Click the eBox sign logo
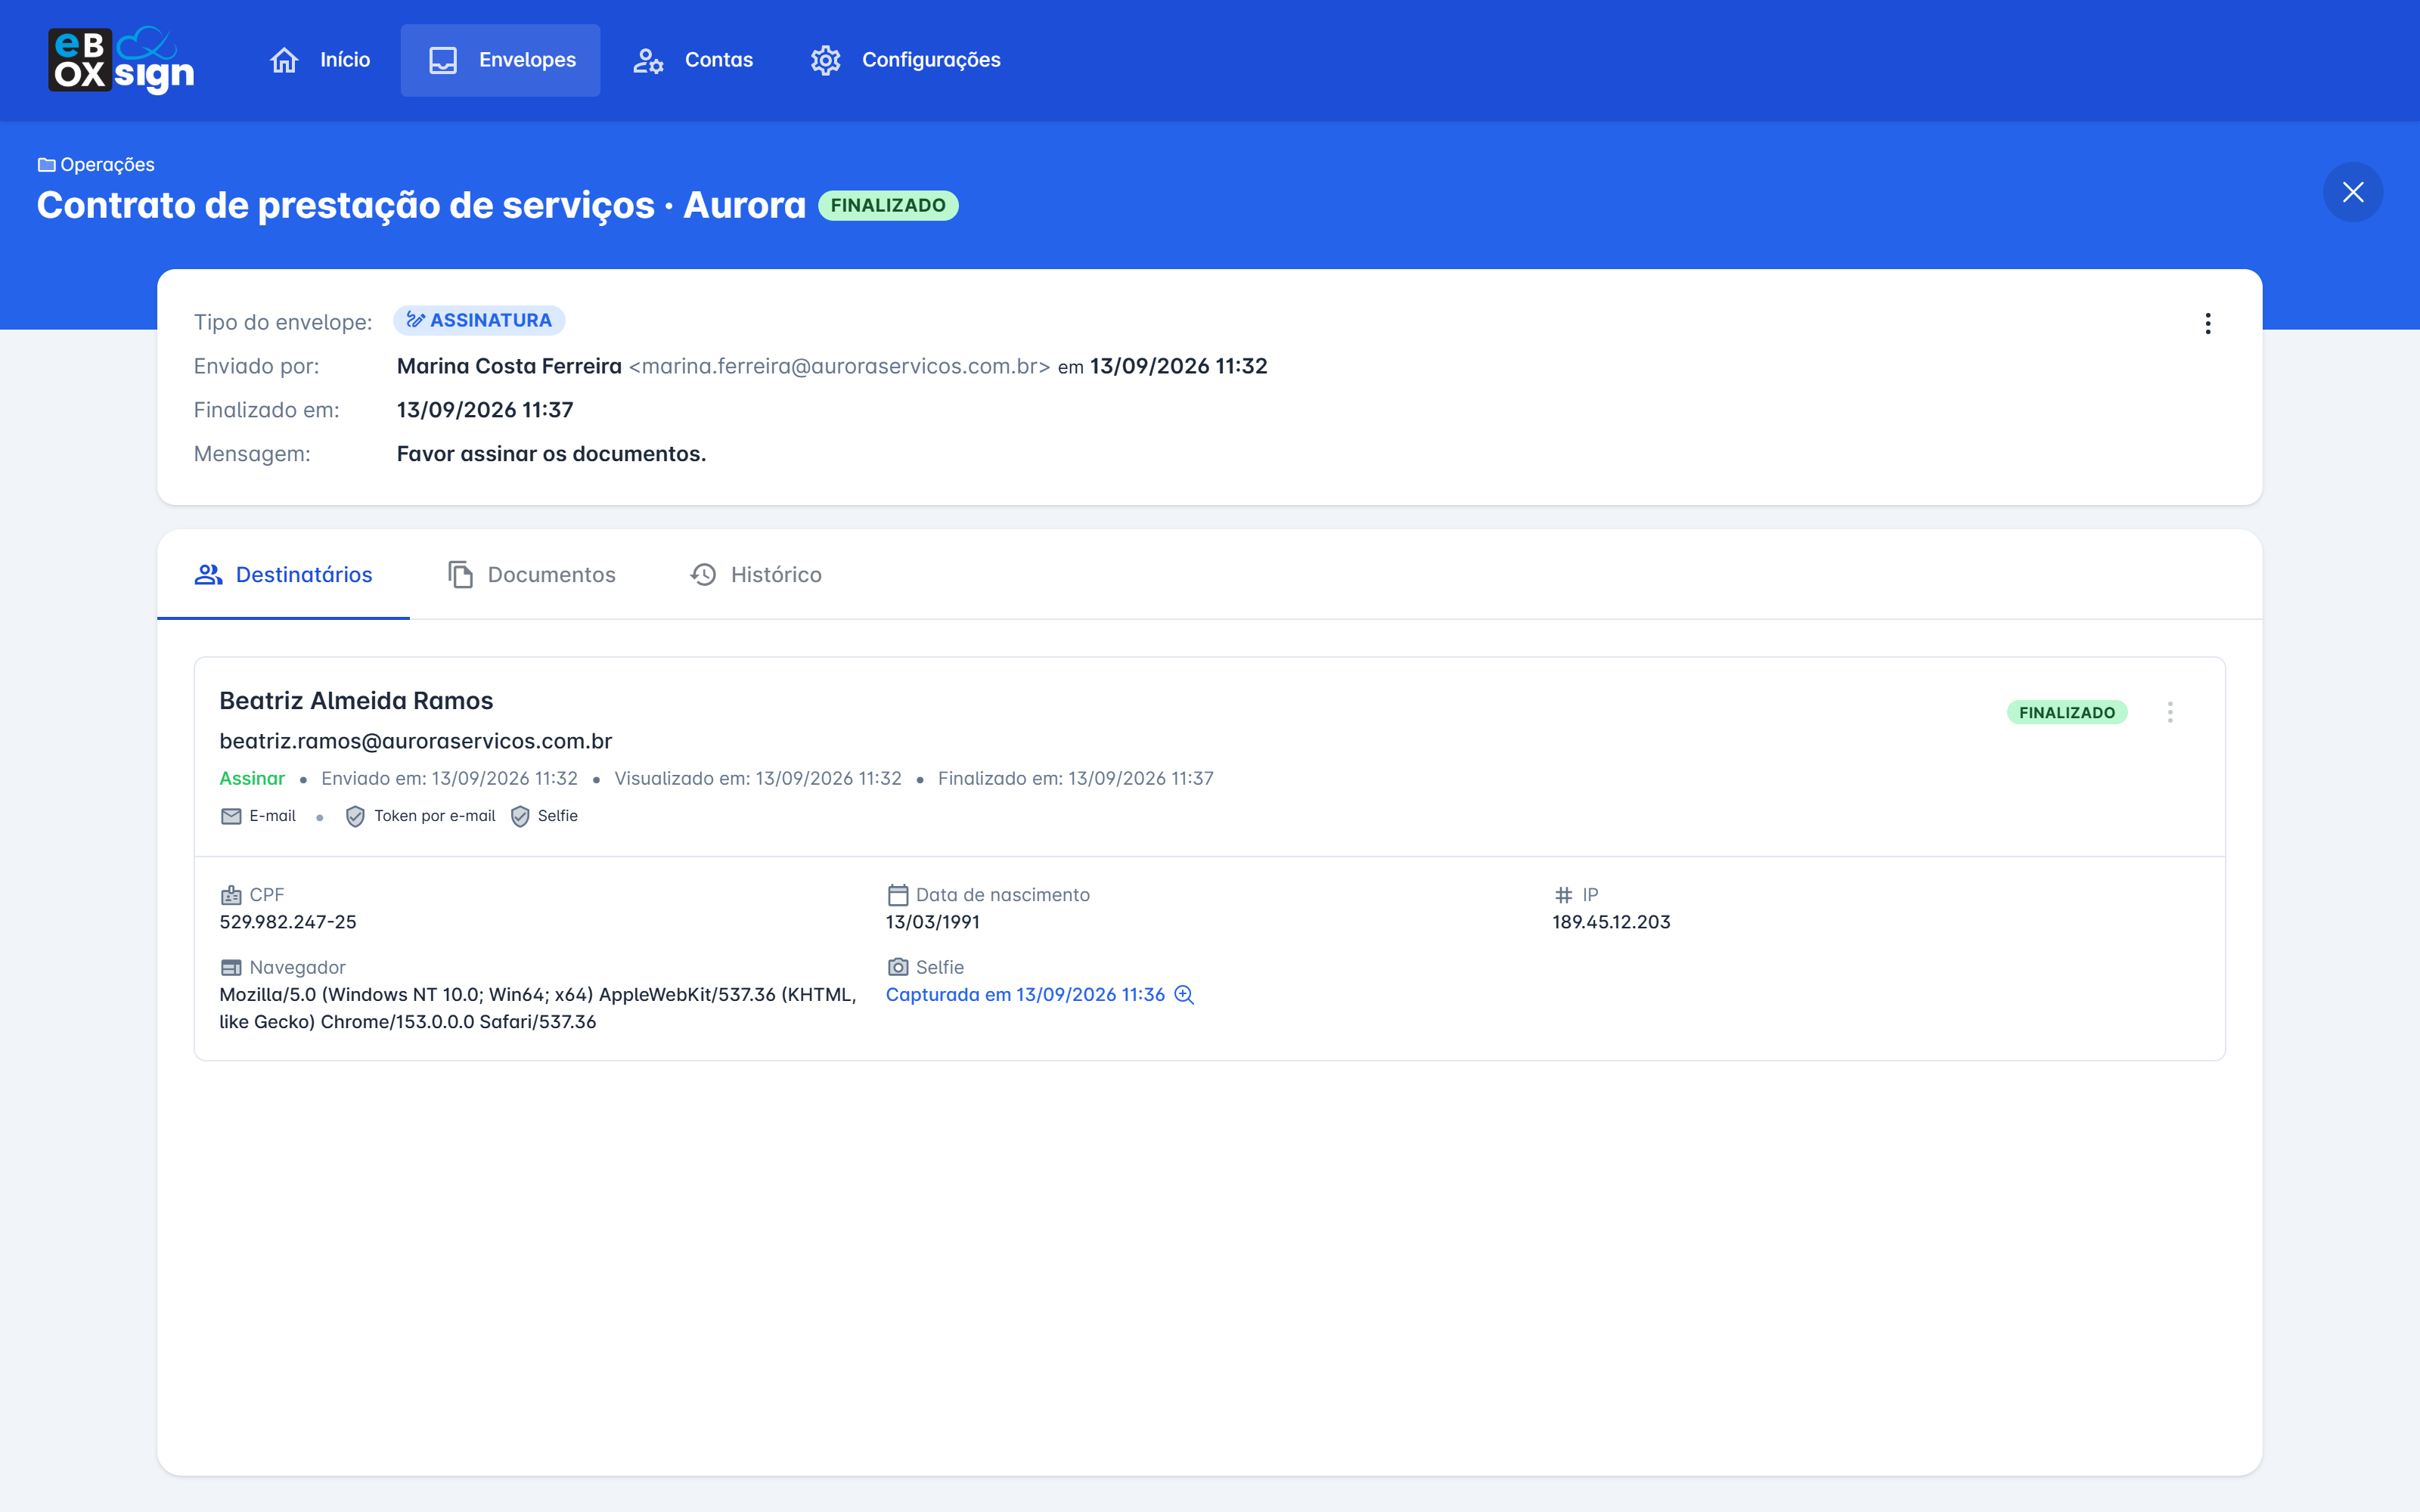The width and height of the screenshot is (2420, 1512). tap(121, 60)
